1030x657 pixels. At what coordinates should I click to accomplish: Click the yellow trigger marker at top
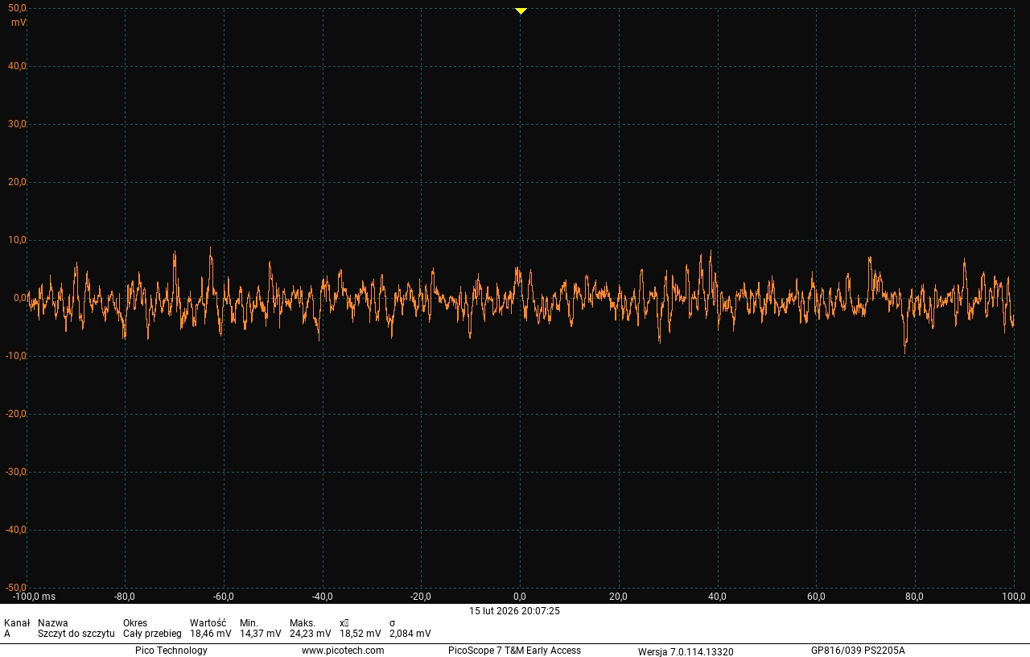[x=521, y=11]
